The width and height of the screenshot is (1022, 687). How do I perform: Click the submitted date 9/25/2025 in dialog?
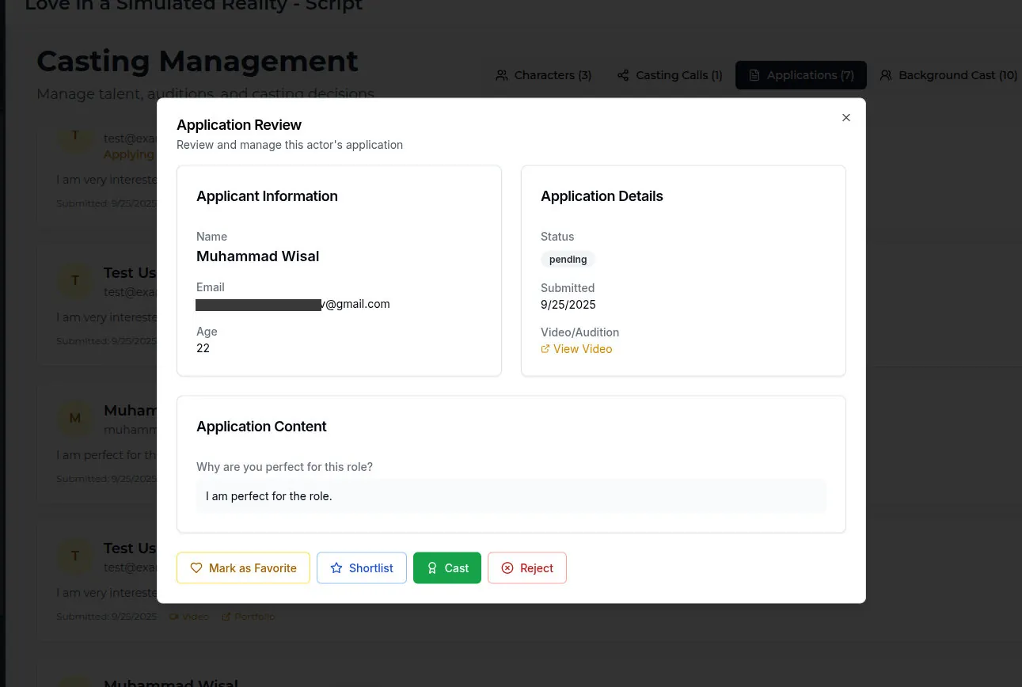tap(568, 305)
